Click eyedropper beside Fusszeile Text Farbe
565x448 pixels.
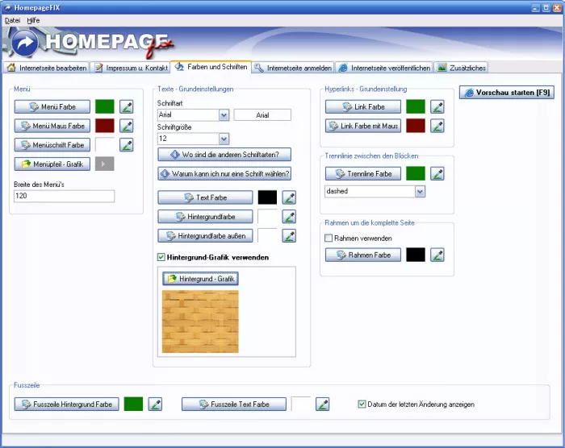coord(323,404)
